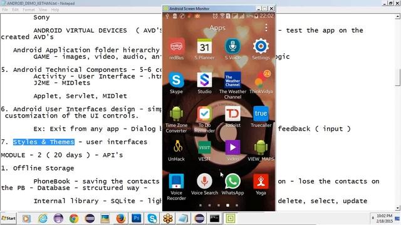
Task: Go to the first apps page dot
Action: pyautogui.click(x=200, y=205)
